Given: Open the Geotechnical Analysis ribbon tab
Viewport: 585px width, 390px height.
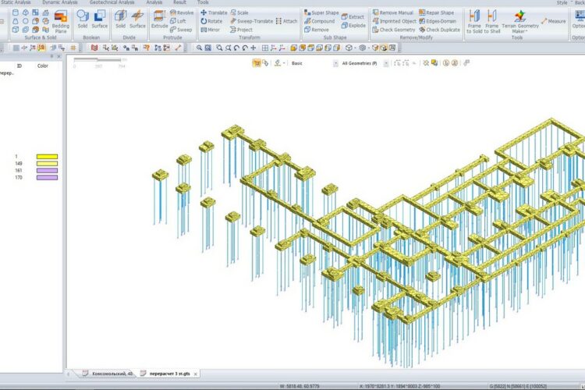Looking at the screenshot, I should (x=112, y=2).
